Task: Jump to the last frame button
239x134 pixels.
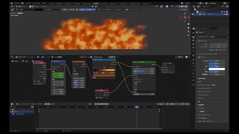Action: pos(108,104)
